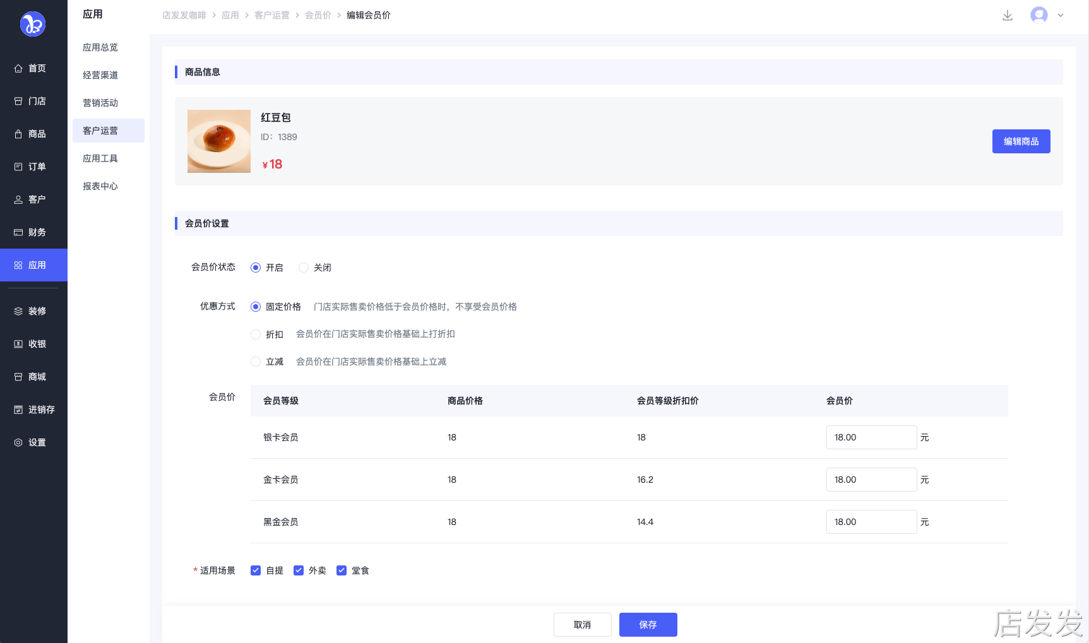Click the product ID 1389 text
Viewport: 1089px width, 643px height.
coord(279,137)
